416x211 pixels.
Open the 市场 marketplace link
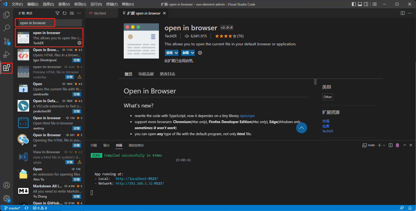326,121
